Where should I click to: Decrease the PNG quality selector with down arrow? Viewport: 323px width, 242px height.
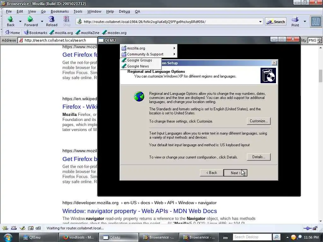(320, 42)
